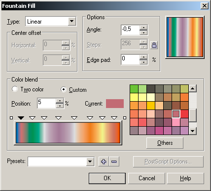Click the left end square gradient marker

click(11, 118)
